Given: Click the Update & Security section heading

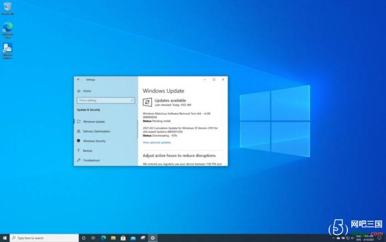Looking at the screenshot, I should pyautogui.click(x=88, y=110).
